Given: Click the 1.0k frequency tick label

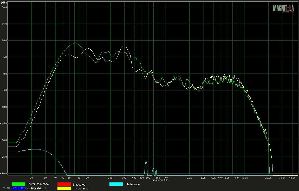Looking at the screenshot, I should point(165,178).
